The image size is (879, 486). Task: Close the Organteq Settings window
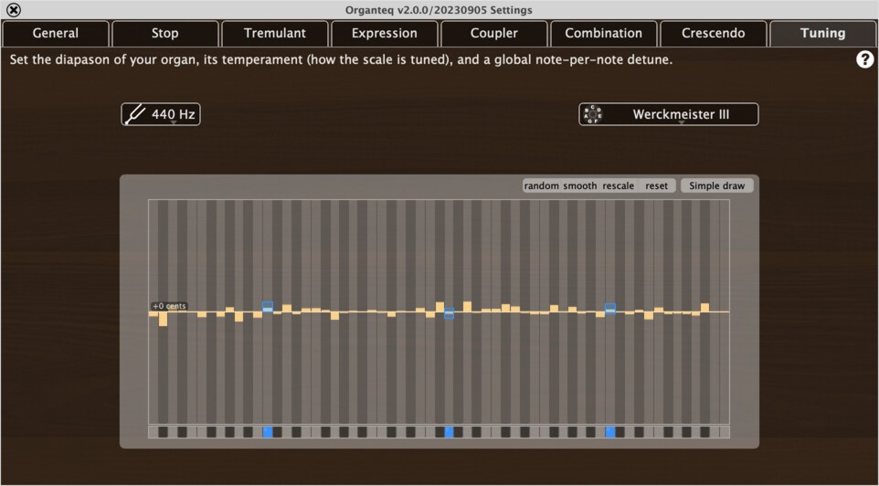(x=14, y=10)
